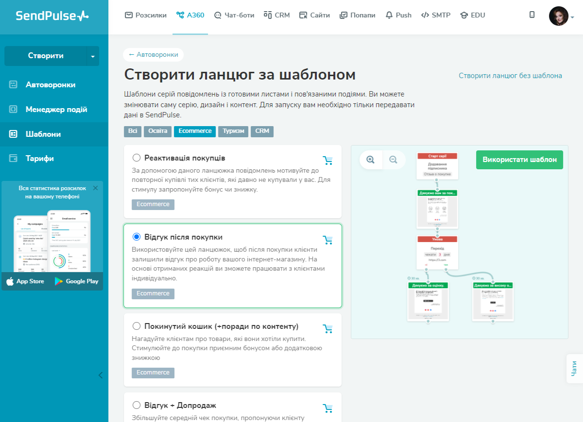Open the App Store link

[x=25, y=281]
